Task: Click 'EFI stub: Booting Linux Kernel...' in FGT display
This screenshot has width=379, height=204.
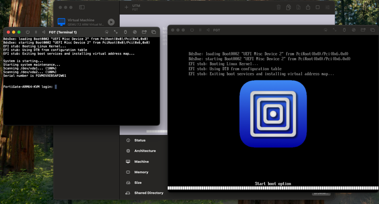Action: click(223, 64)
